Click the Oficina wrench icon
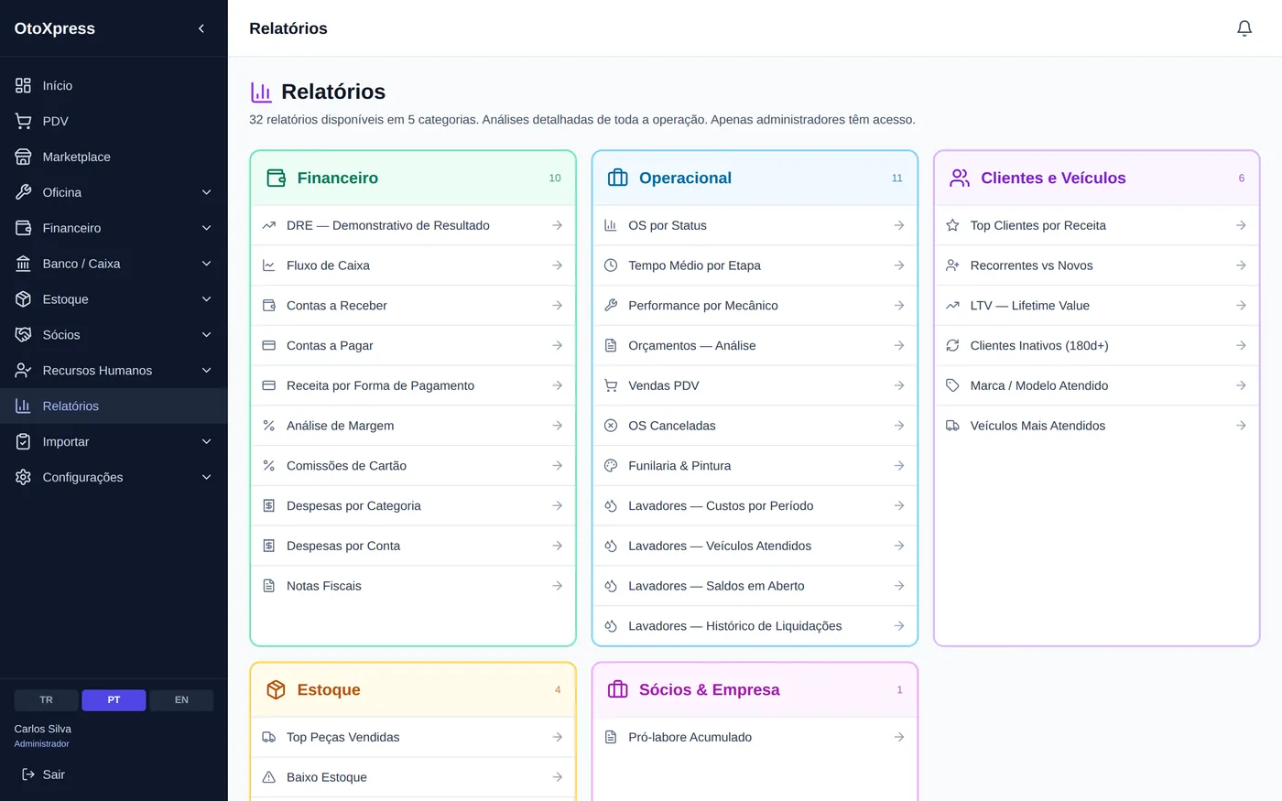The image size is (1282, 801). click(24, 192)
